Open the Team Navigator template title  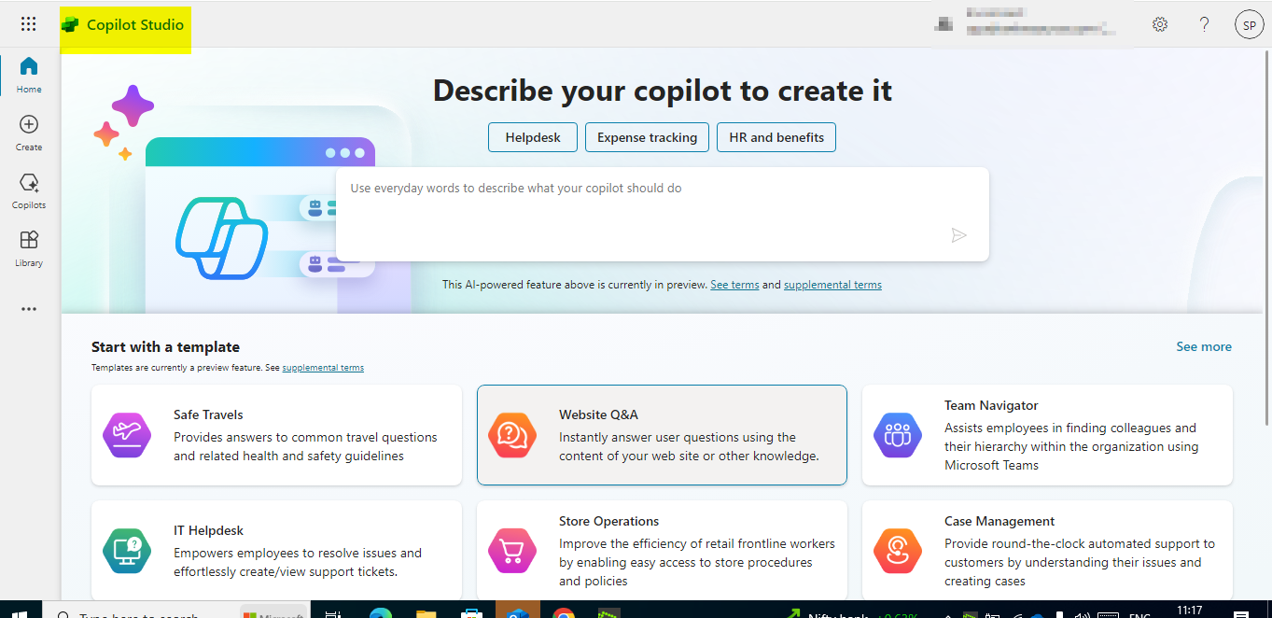(991, 405)
